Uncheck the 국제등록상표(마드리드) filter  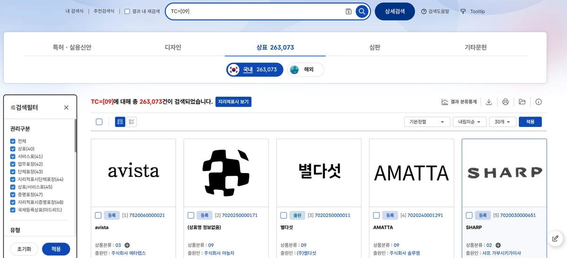pos(13,209)
